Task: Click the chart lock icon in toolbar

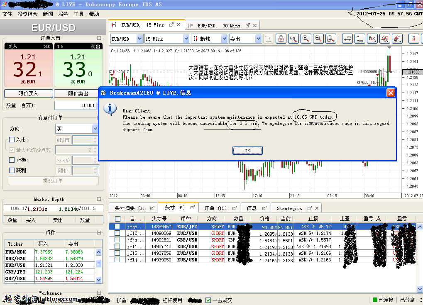Action: pyautogui.click(x=281, y=39)
